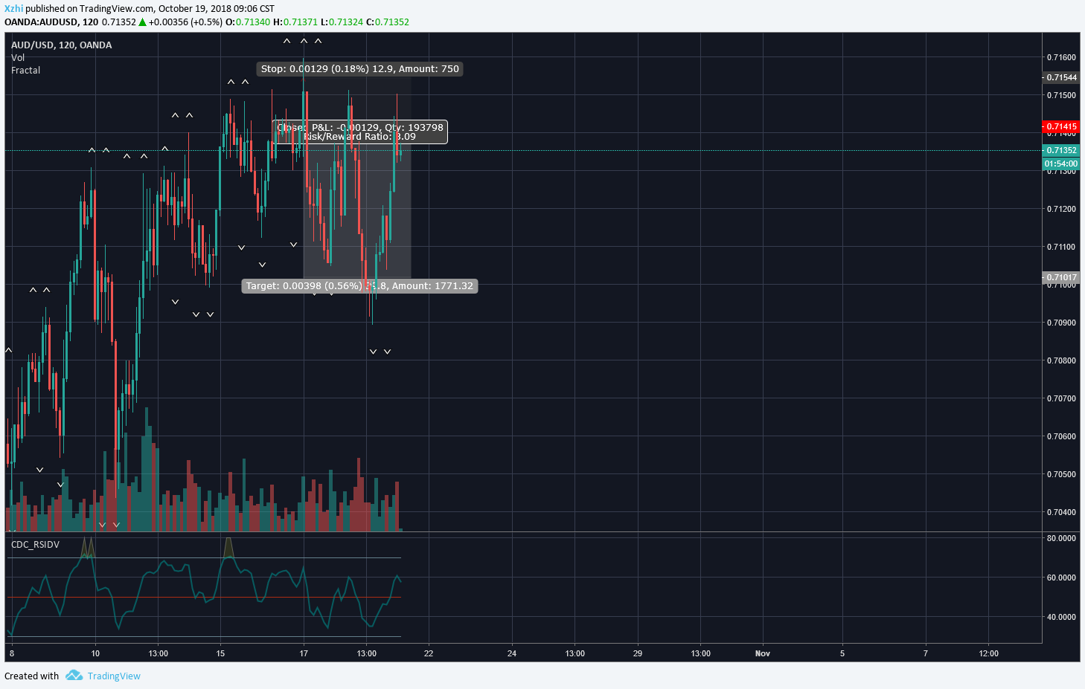Click the O:0.71340 open value
This screenshot has width=1085, height=689.
coord(248,22)
